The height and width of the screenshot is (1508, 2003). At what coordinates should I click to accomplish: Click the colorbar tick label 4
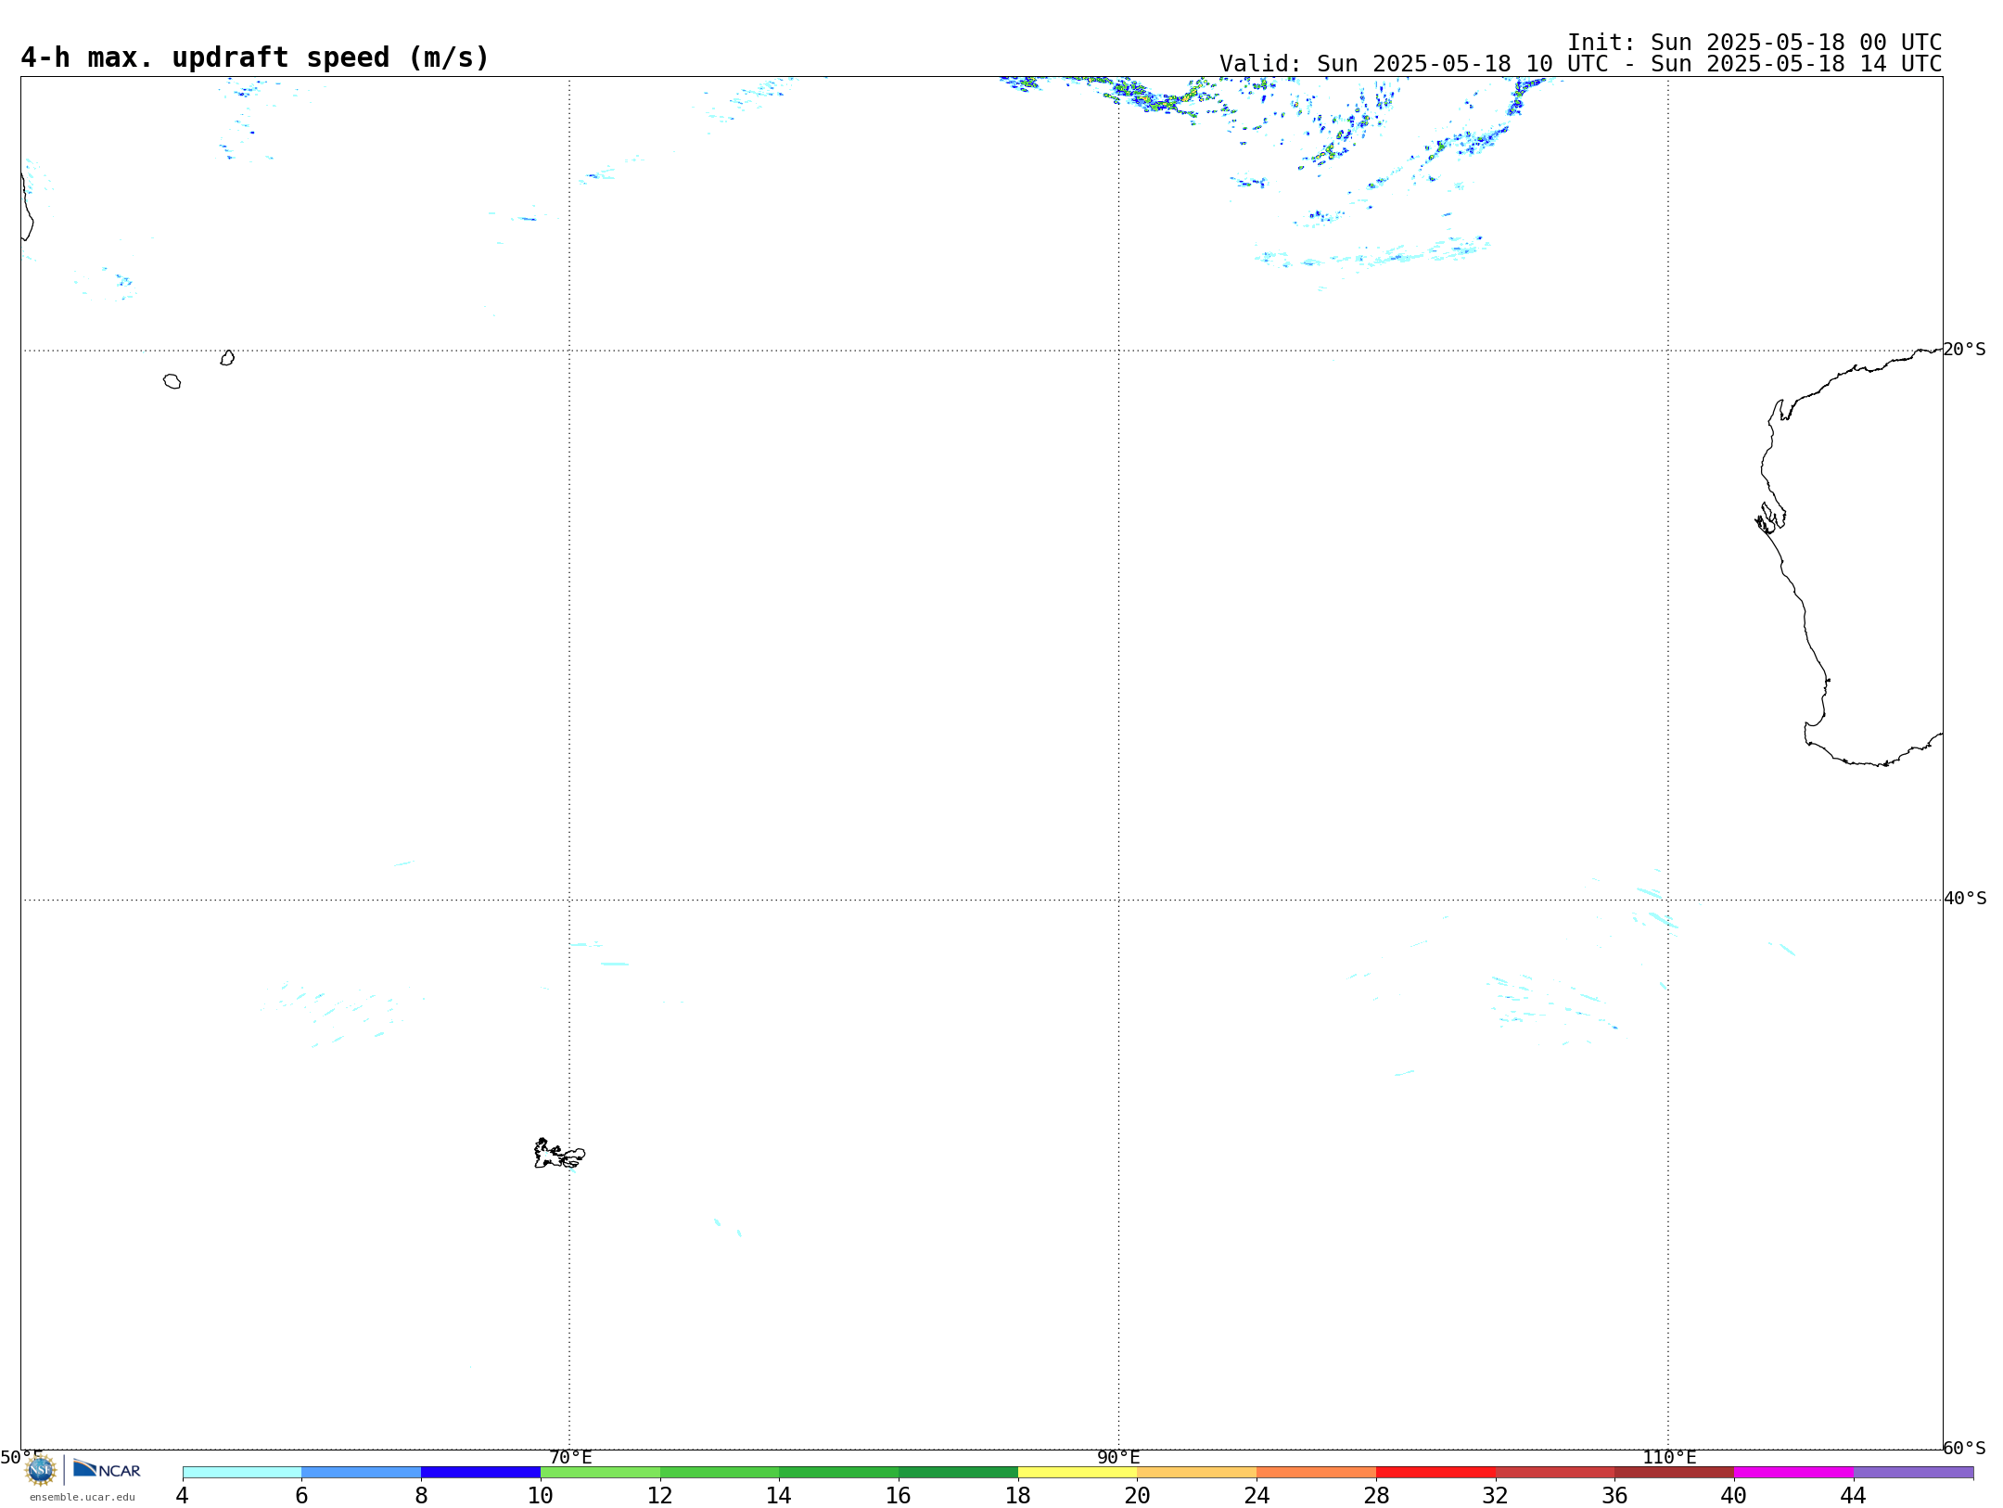[183, 1496]
